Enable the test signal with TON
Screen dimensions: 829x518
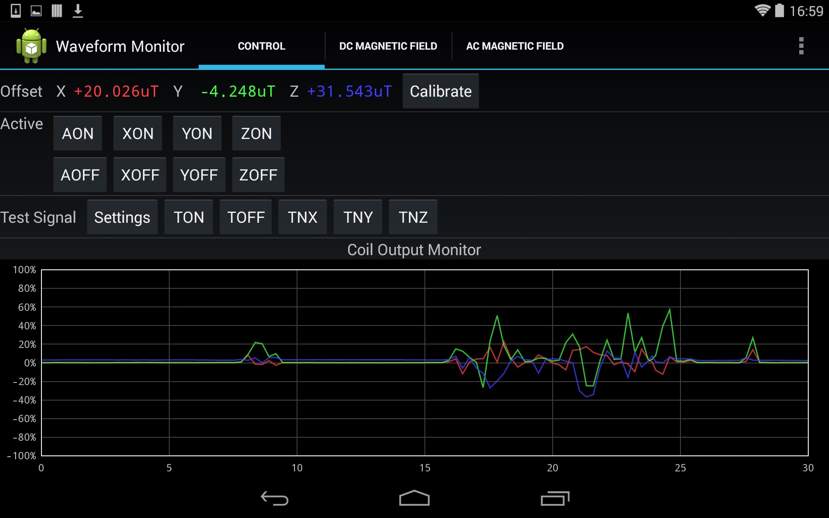pyautogui.click(x=189, y=217)
